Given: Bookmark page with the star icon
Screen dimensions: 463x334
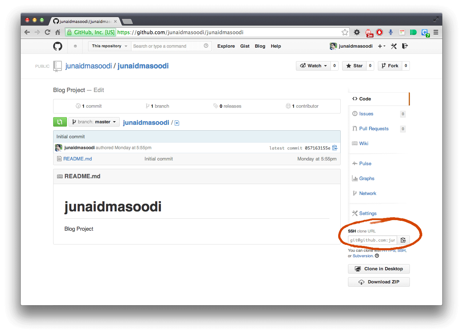Looking at the screenshot, I should tap(345, 32).
